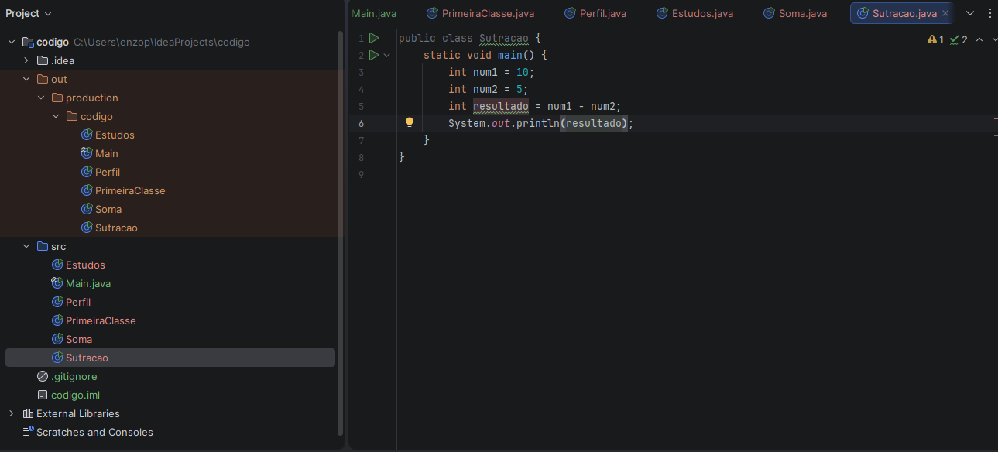Open the editor tab more options menu
998x452 pixels.
click(x=989, y=13)
